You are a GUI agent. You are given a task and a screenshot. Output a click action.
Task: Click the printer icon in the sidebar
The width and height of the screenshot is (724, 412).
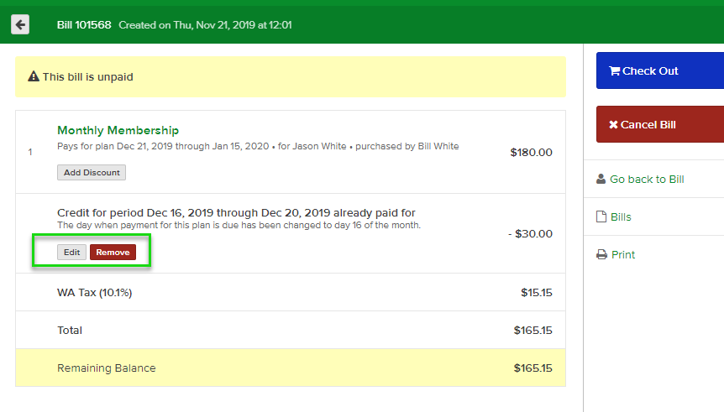click(601, 255)
